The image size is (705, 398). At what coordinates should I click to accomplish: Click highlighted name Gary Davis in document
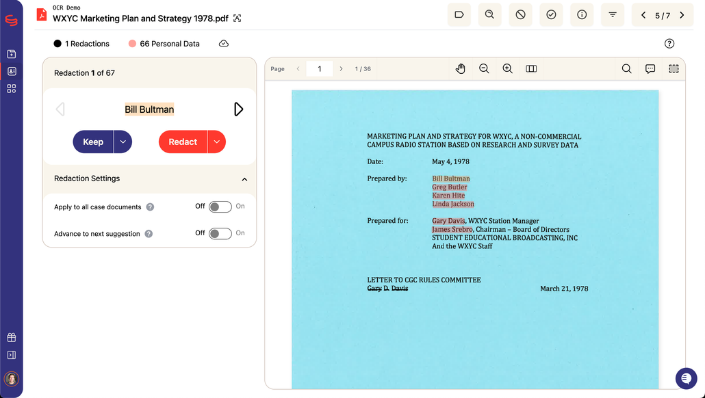tap(448, 221)
